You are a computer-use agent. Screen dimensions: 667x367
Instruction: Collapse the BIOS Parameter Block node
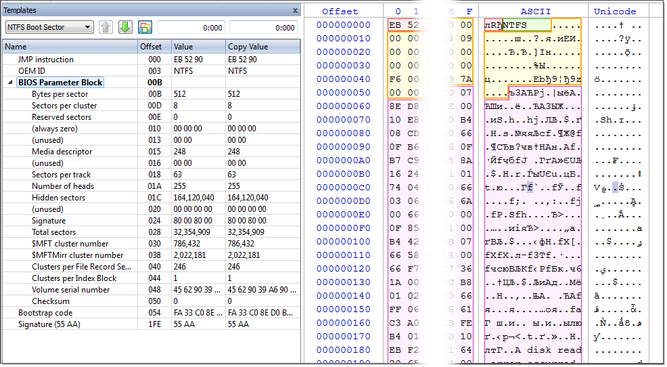(x=10, y=83)
